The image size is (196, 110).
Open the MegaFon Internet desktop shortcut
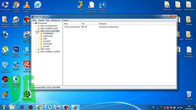tap(16, 22)
